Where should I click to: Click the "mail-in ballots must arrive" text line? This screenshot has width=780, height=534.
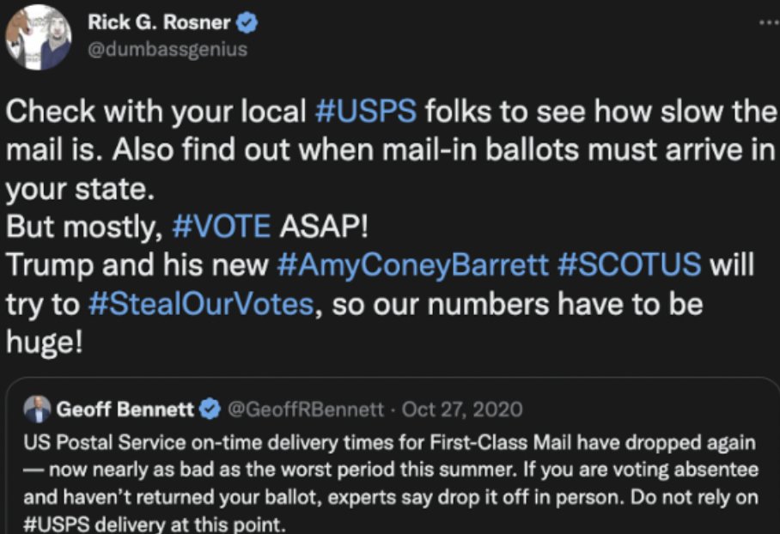[x=430, y=149]
